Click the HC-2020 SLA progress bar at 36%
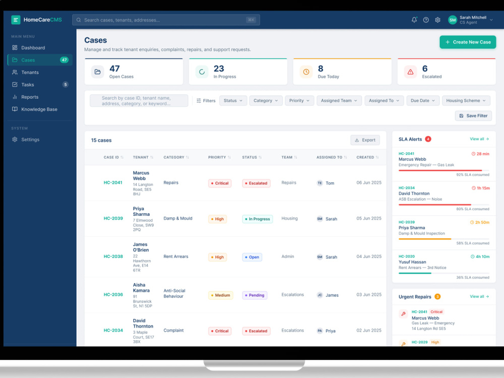This screenshot has height=378, width=504. tap(444, 273)
